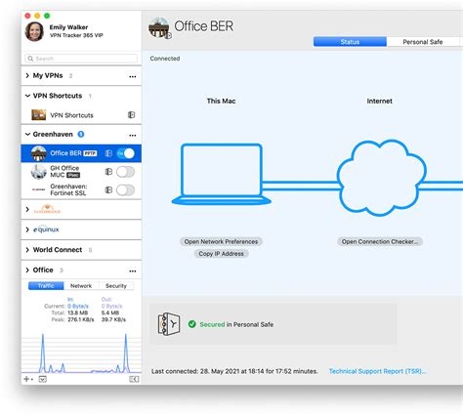The image size is (463, 416).
Task: Click the Search input field
Action: point(81,59)
